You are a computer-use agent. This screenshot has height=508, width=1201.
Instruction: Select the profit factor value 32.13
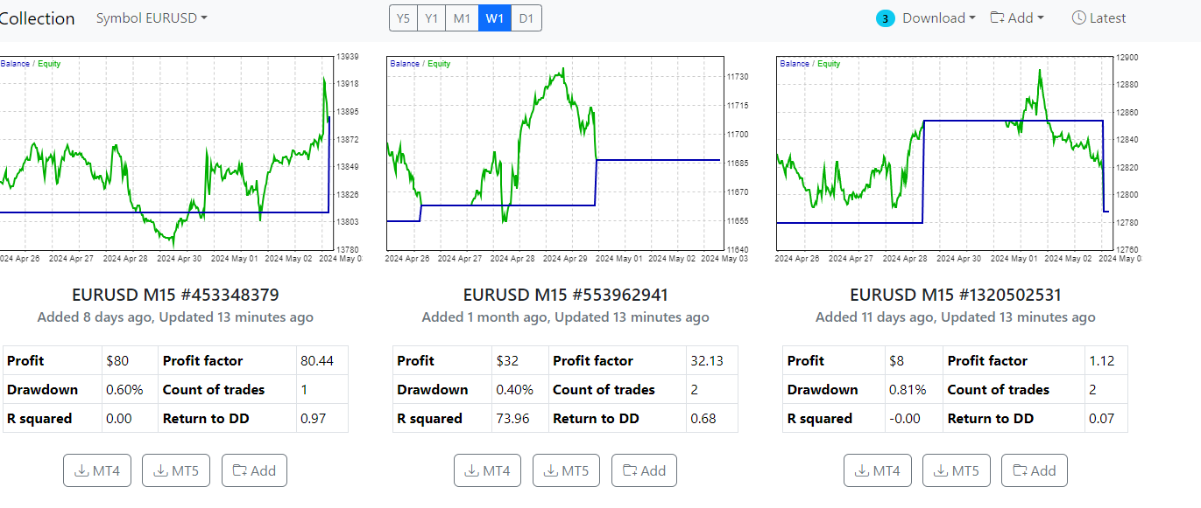click(x=707, y=360)
